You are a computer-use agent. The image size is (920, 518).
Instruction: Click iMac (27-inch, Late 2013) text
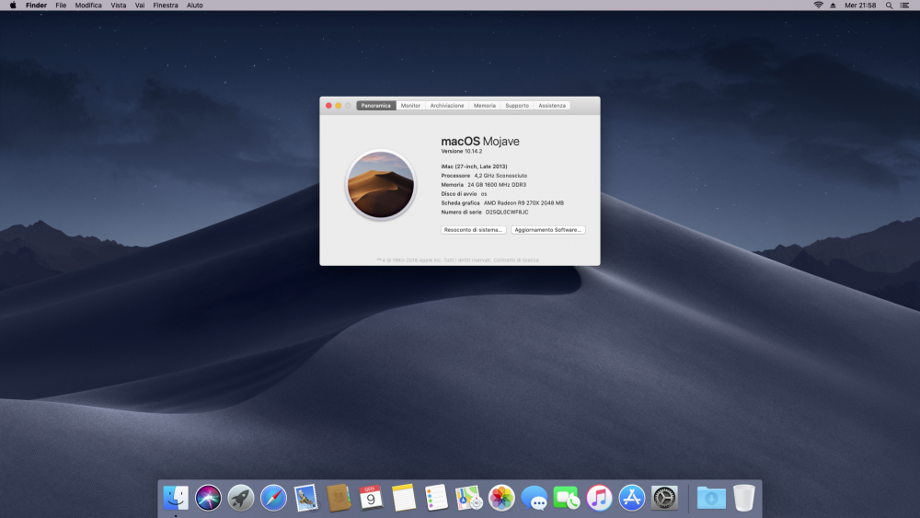point(474,167)
